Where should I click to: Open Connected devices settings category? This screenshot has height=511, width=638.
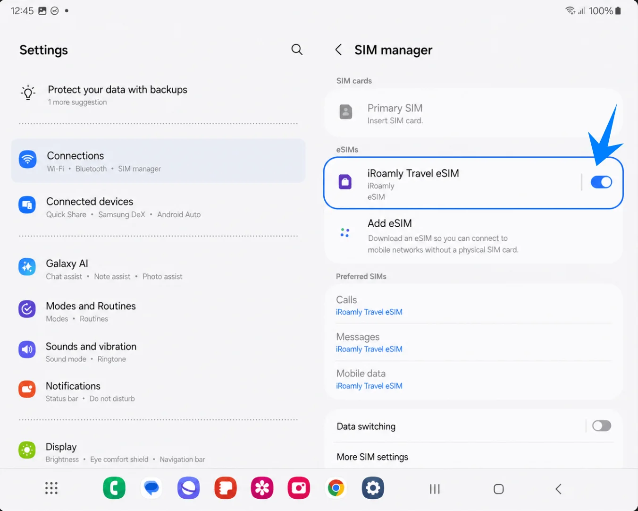[x=158, y=207]
